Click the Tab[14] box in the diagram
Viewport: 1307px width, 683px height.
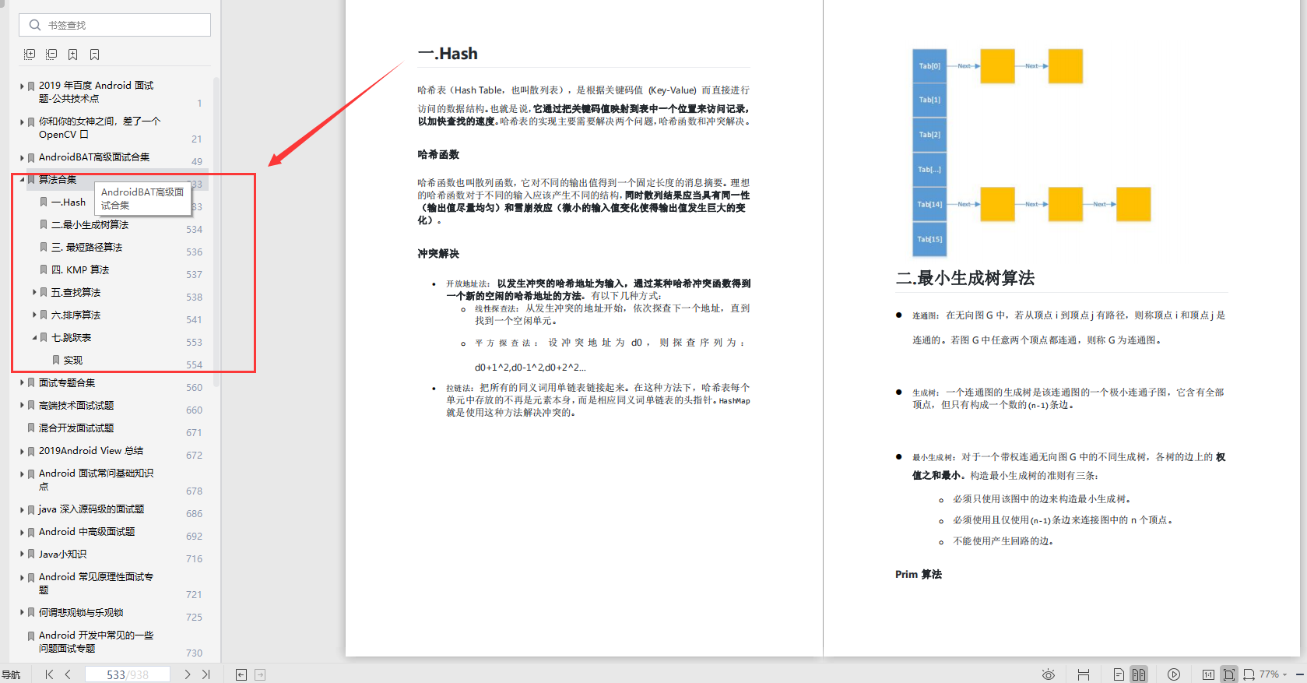pyautogui.click(x=929, y=204)
